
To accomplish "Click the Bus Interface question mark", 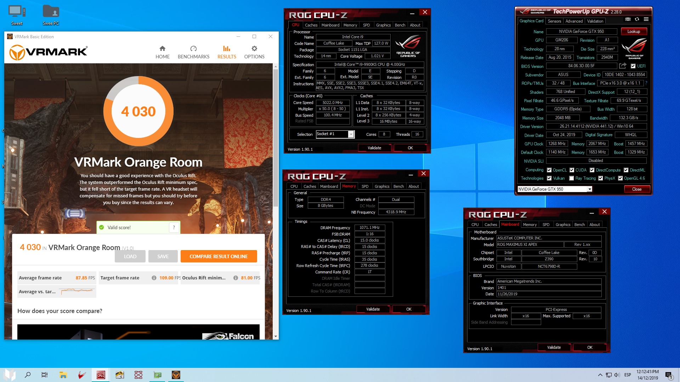I will pos(646,83).
